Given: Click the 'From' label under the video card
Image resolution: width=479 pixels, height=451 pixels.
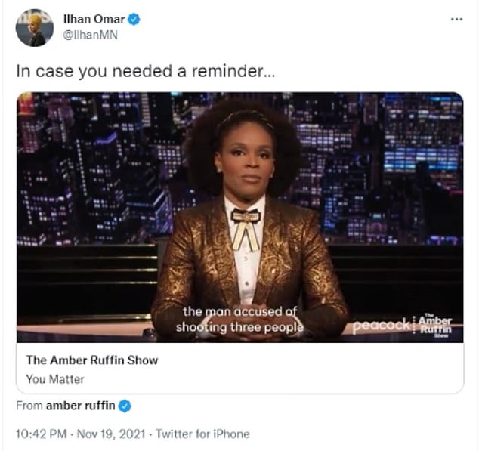Looking at the screenshot, I should click(x=29, y=406).
